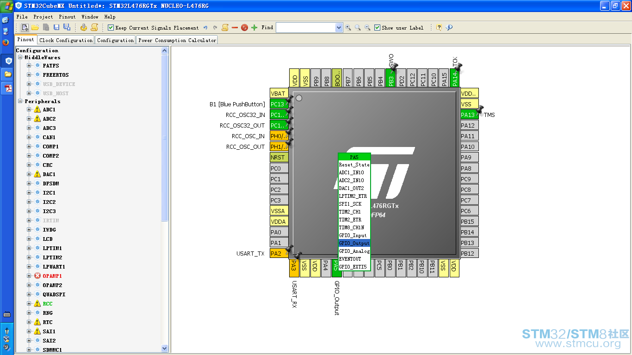632x355 pixels.
Task: Expand the ADC2 tree node
Action: (x=29, y=119)
